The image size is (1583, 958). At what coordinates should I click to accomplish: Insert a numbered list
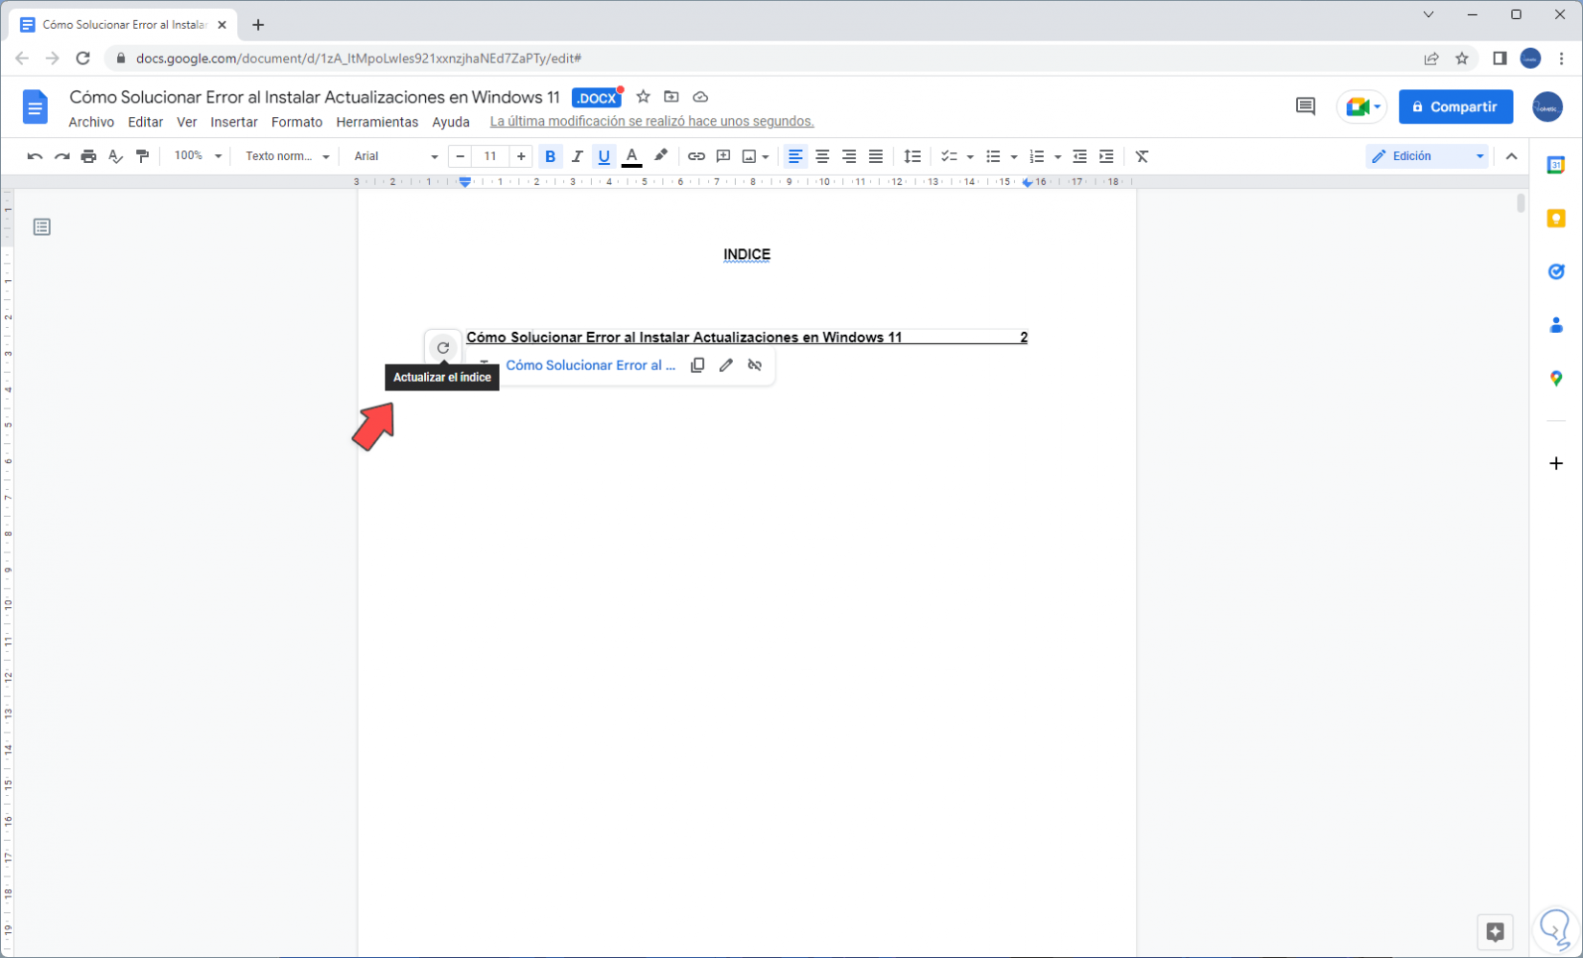coord(1037,156)
